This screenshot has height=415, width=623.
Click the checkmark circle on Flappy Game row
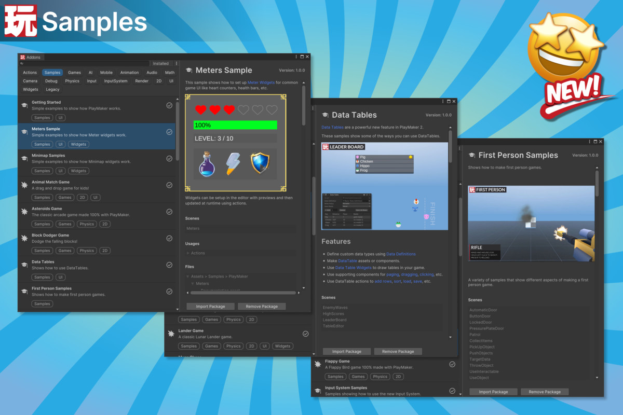pyautogui.click(x=452, y=364)
